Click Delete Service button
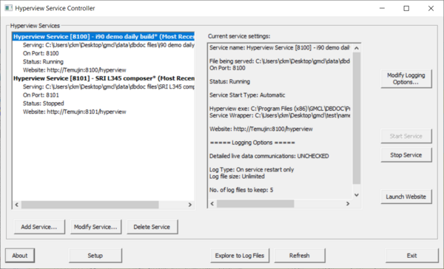The height and width of the screenshot is (269, 444). 152,227
